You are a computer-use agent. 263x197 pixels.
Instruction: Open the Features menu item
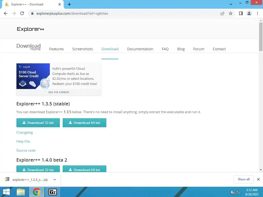[x=56, y=49]
